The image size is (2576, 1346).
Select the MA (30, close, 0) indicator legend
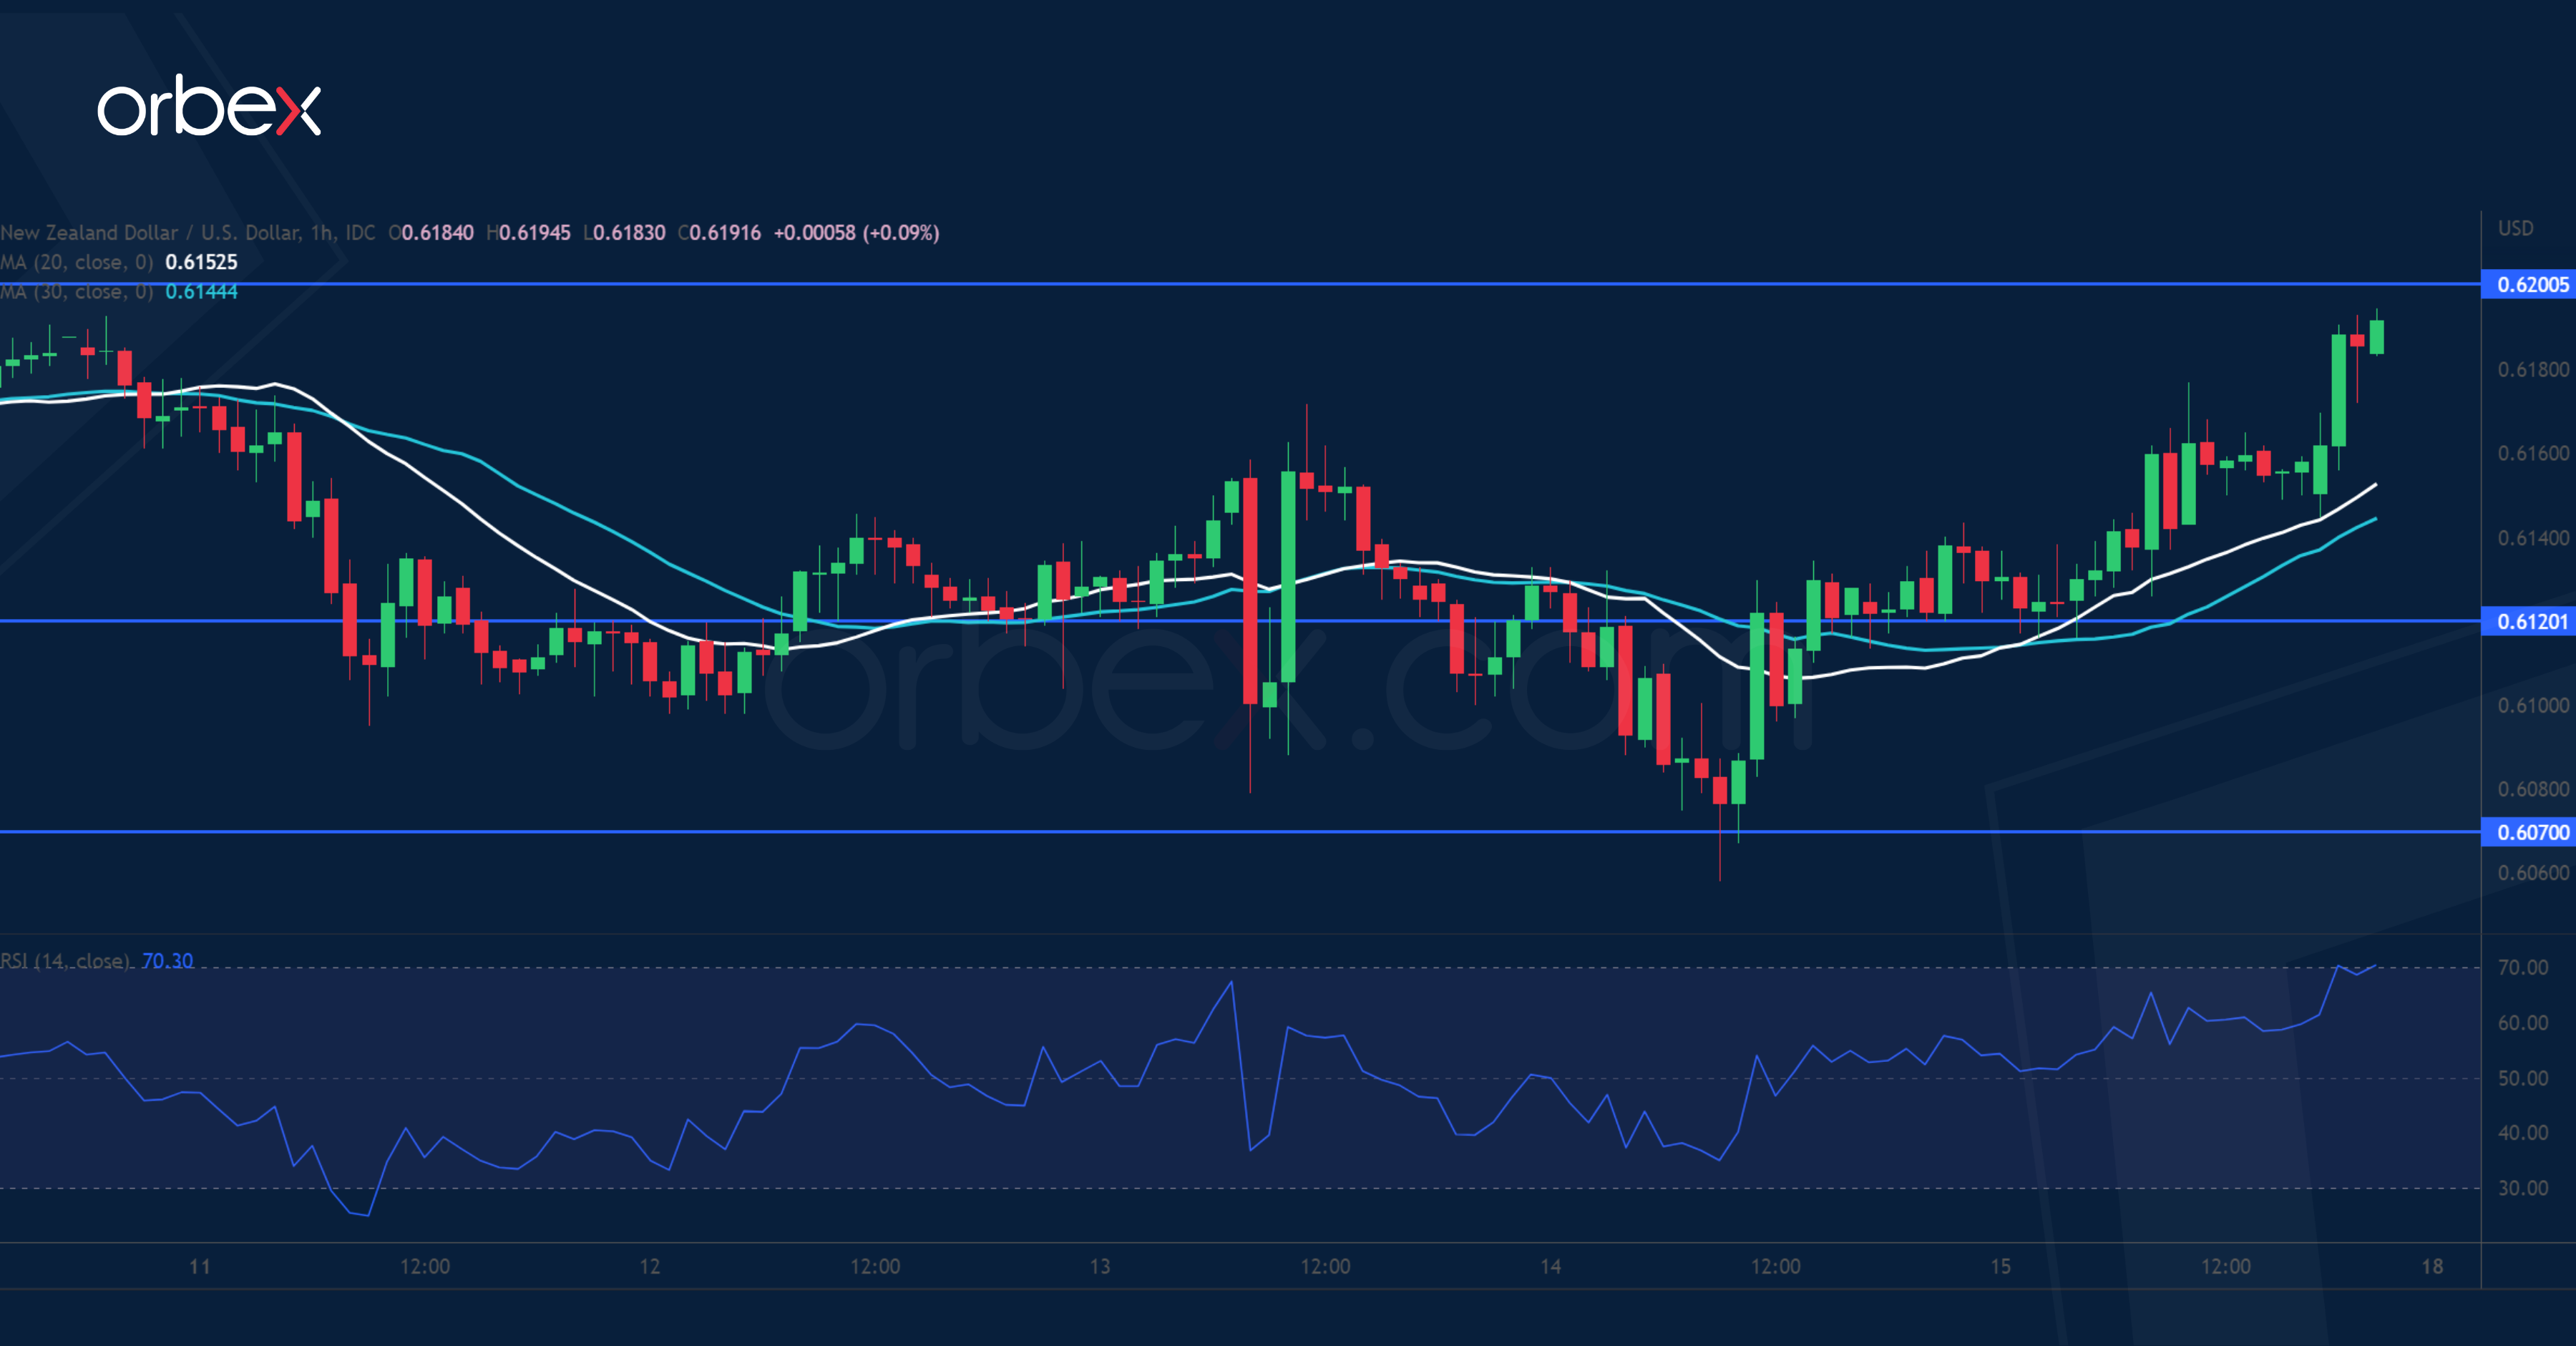click(x=77, y=292)
